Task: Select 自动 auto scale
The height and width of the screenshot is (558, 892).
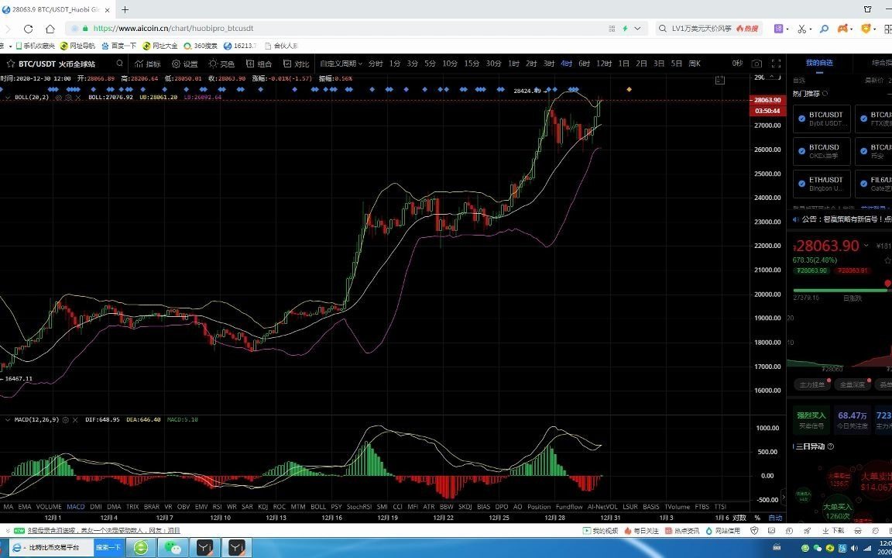Action: click(775, 518)
